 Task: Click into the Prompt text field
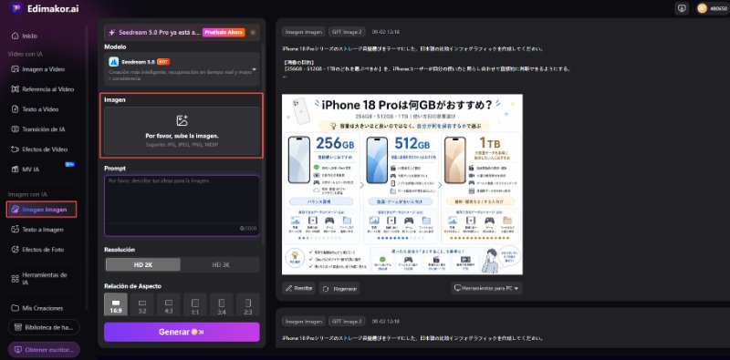click(x=182, y=205)
